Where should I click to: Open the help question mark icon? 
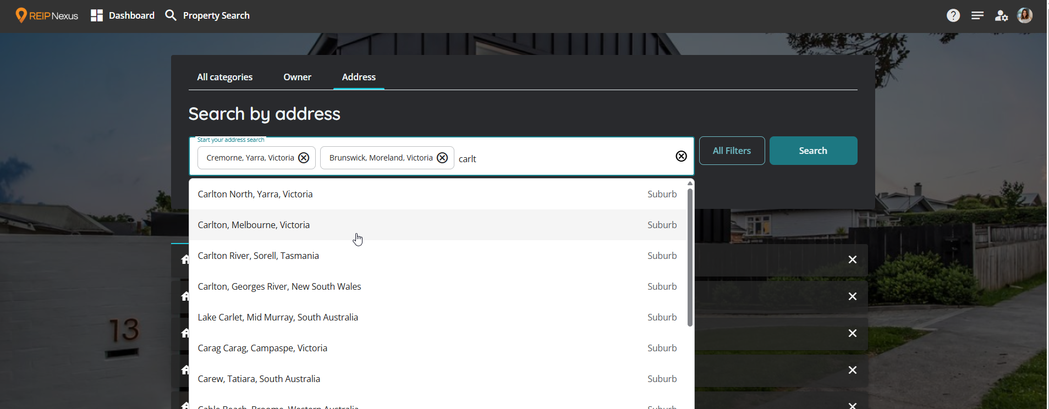click(x=953, y=15)
